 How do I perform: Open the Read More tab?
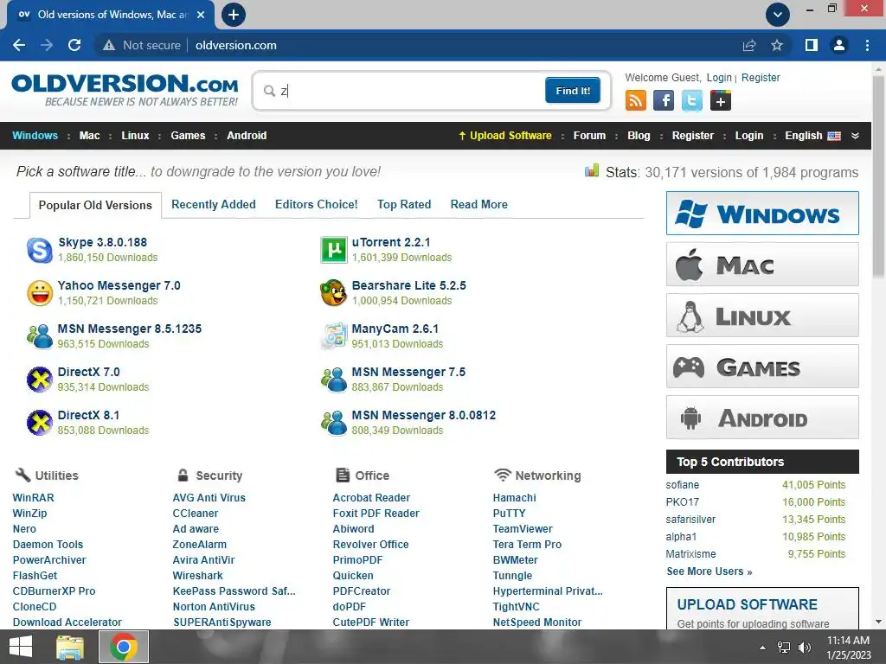click(479, 204)
